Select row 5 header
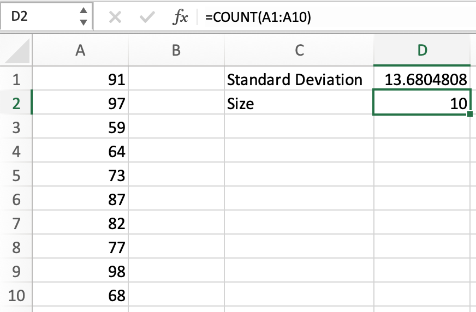 pyautogui.click(x=16, y=176)
